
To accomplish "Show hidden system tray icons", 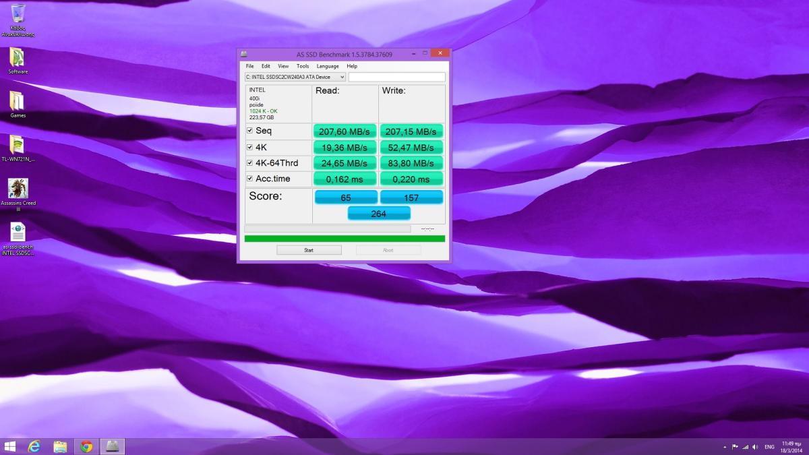I will (x=725, y=446).
